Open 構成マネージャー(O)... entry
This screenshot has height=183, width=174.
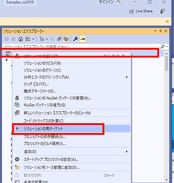tap(72, 91)
